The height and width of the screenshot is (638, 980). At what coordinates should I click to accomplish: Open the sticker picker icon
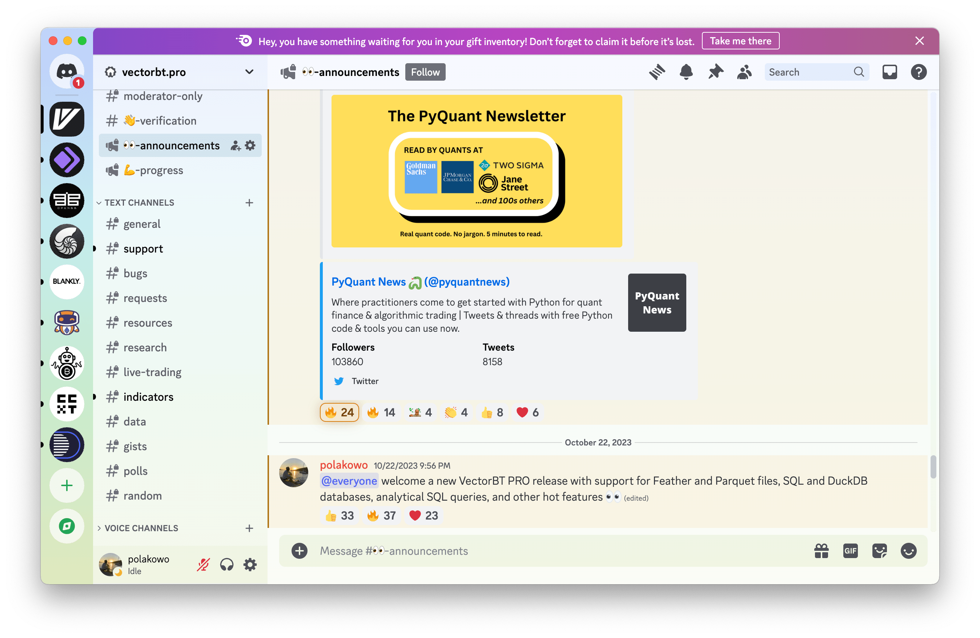879,551
